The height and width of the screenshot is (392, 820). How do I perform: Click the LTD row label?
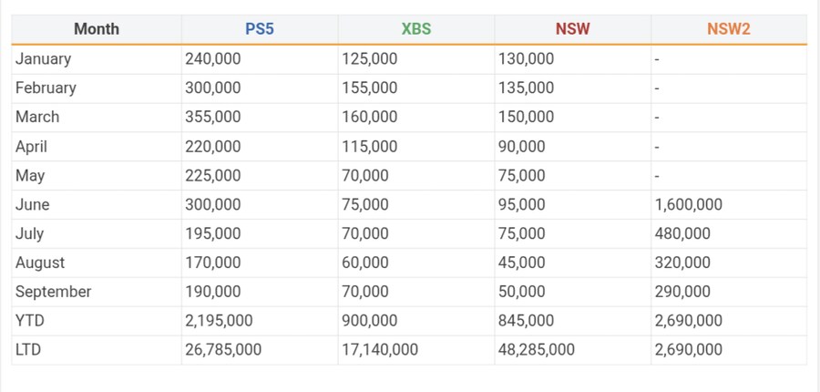(x=29, y=350)
